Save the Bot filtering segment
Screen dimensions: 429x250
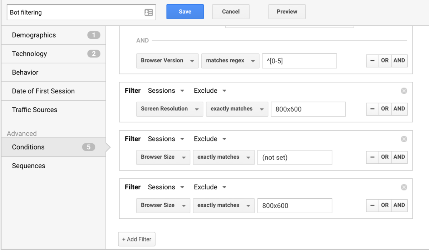185,11
